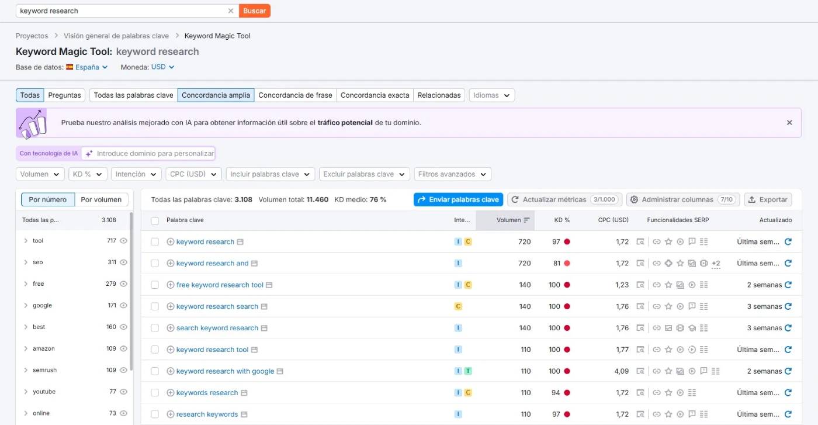Check the select-all checkbox in table header
818x425 pixels.
(155, 220)
